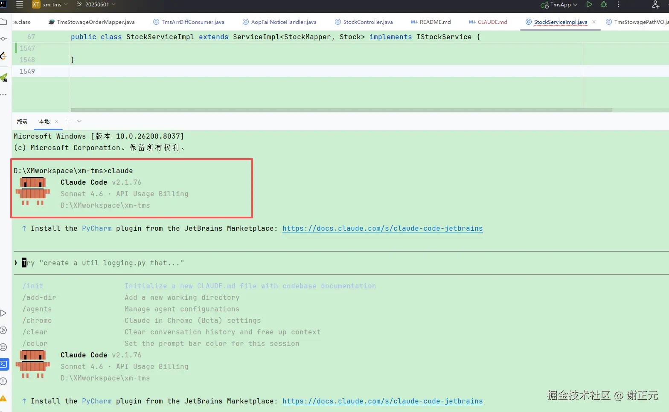The width and height of the screenshot is (669, 412).
Task: Switch to README.md tab
Action: pos(431,22)
